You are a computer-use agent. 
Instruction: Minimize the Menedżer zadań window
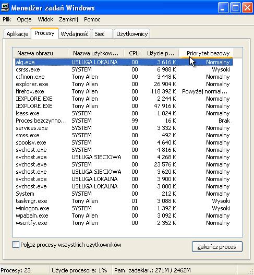coord(223,8)
